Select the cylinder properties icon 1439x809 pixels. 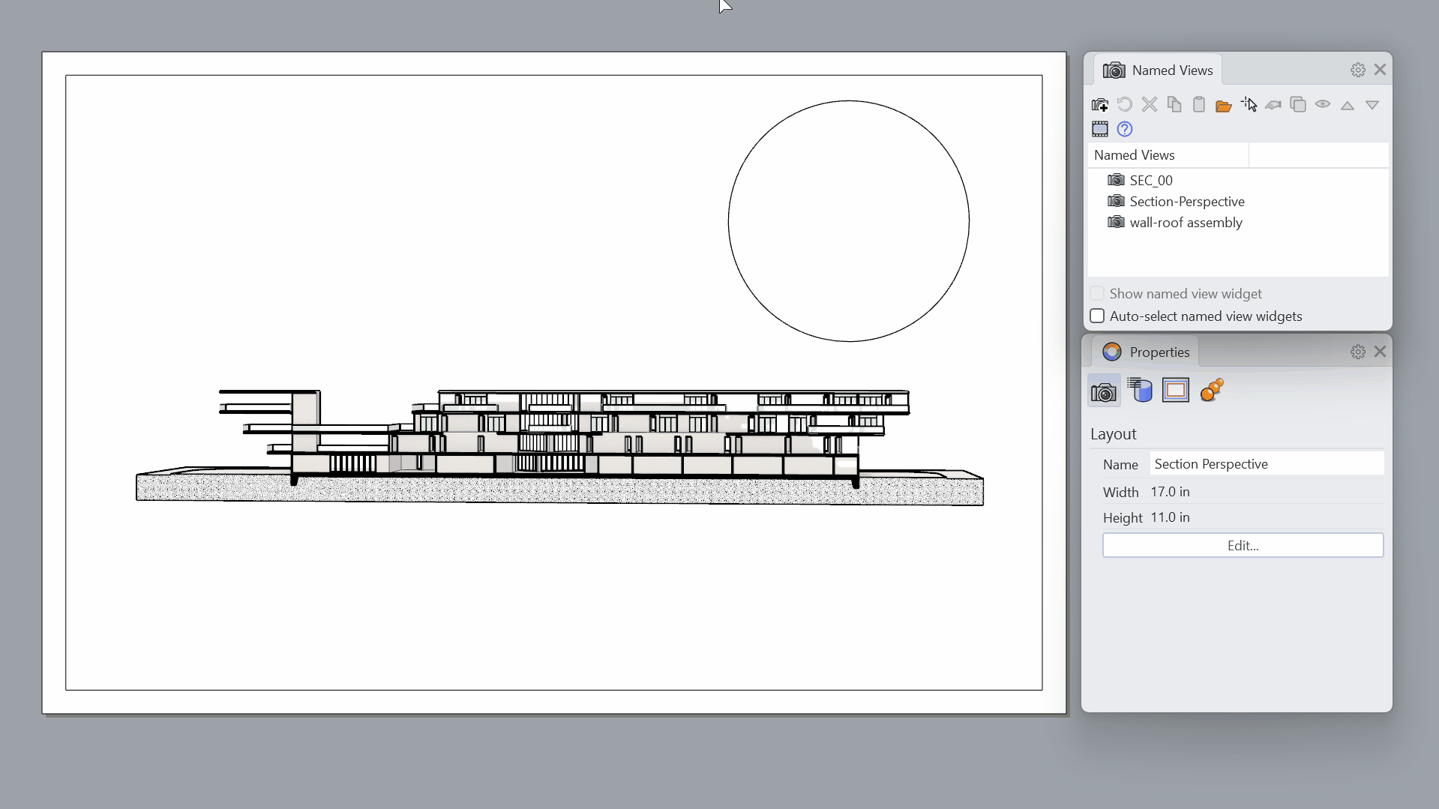(1140, 391)
